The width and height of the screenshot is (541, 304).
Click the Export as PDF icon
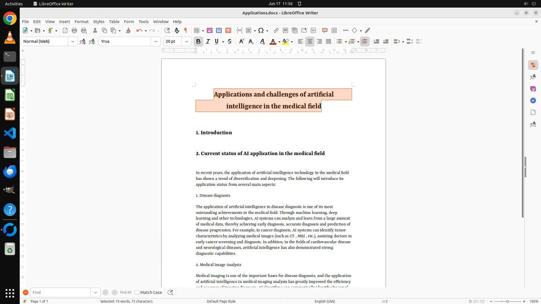point(65,30)
